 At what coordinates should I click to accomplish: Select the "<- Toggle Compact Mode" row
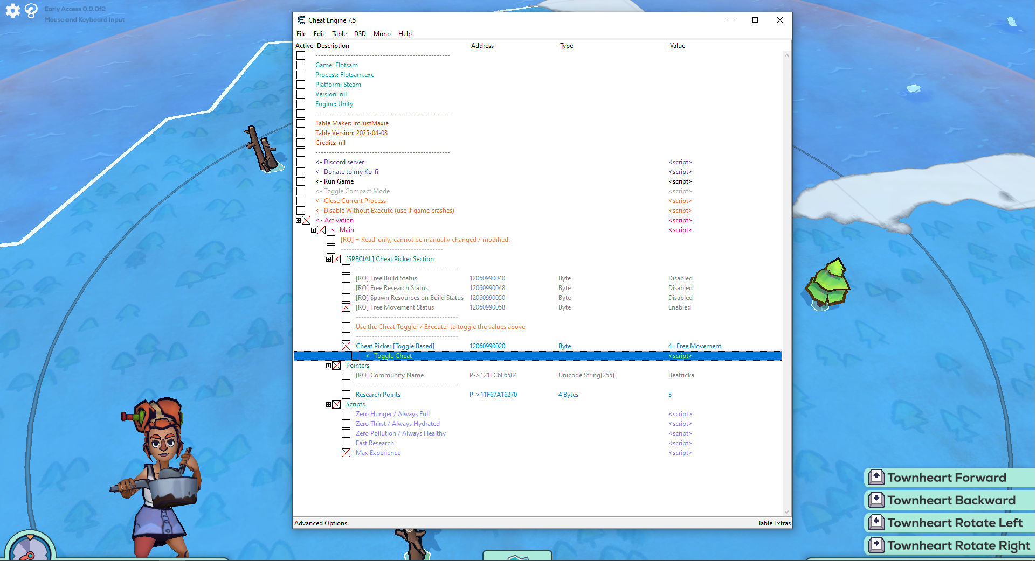(353, 191)
